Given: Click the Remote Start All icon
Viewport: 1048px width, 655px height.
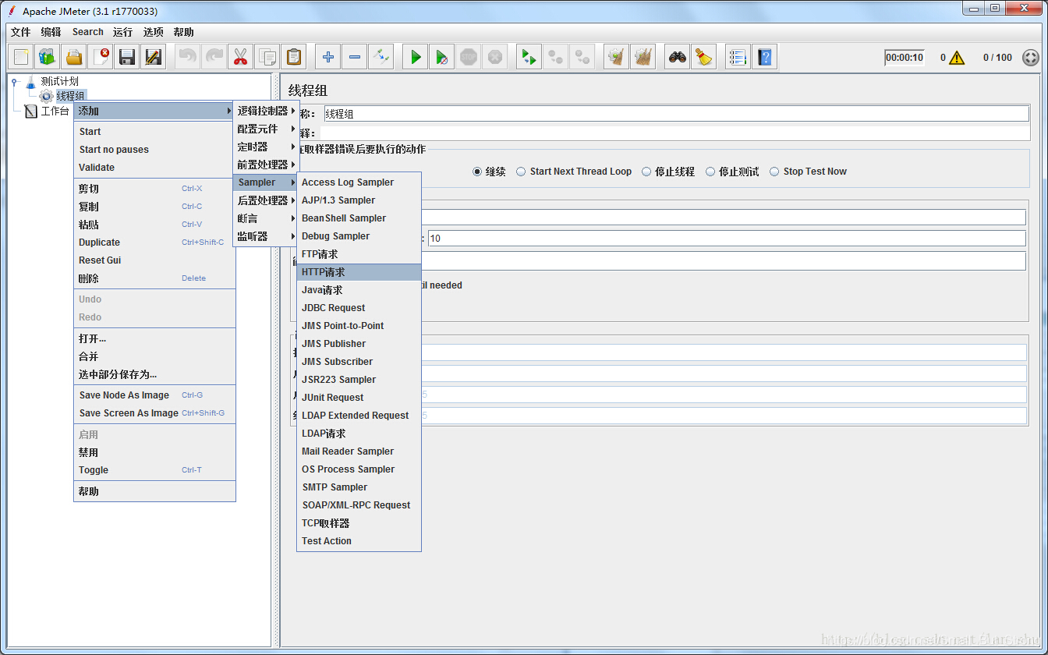Looking at the screenshot, I should 529,57.
